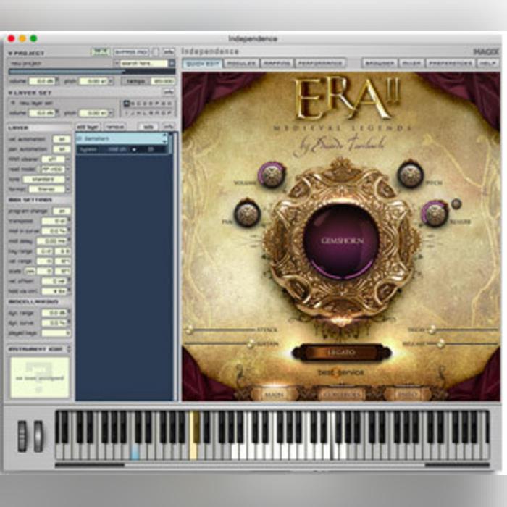Click the add layer button

(x=88, y=126)
